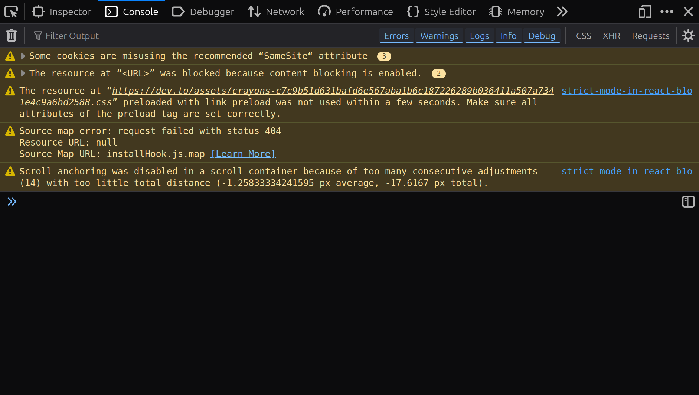Screen dimensions: 699x395
Task: Select the 'Source map error' message text
Action: point(150,131)
